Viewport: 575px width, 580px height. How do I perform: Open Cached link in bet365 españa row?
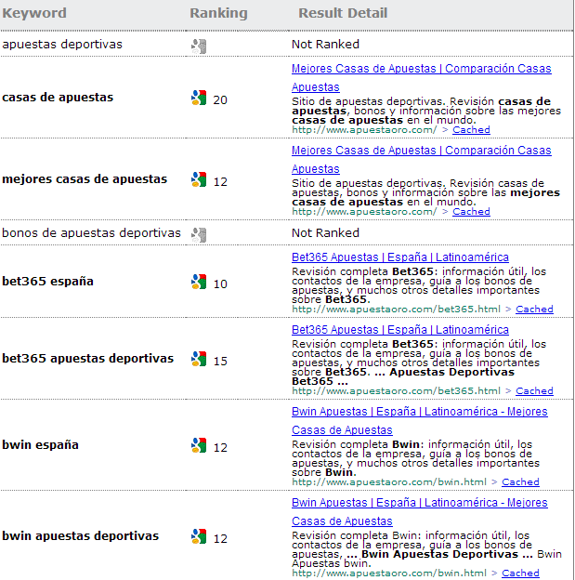(x=534, y=310)
